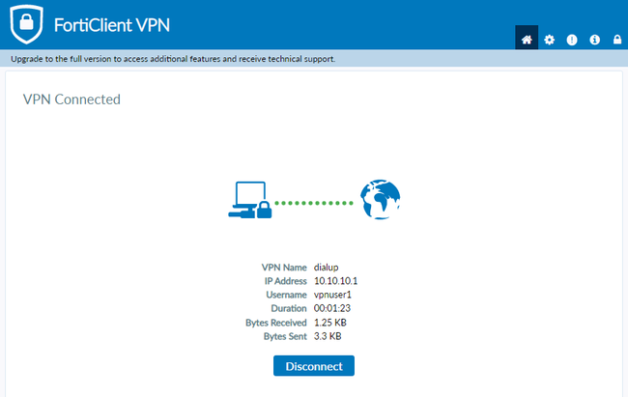Open the settings gear icon
628x397 pixels.
click(x=550, y=40)
